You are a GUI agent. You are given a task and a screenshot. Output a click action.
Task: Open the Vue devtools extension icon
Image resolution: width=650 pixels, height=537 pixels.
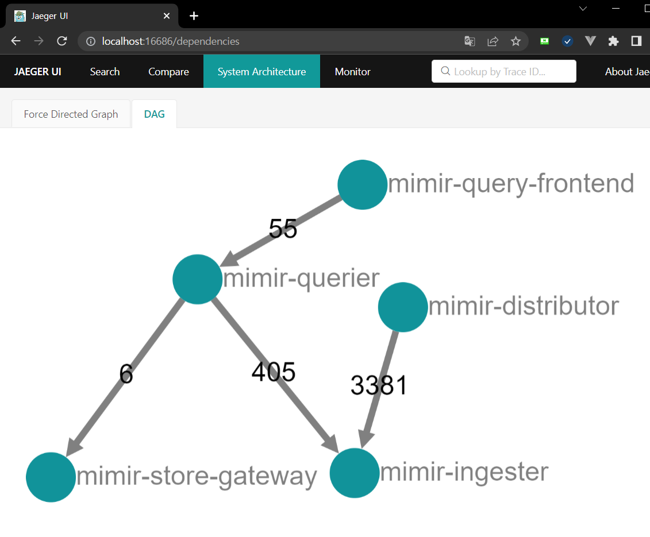click(590, 41)
